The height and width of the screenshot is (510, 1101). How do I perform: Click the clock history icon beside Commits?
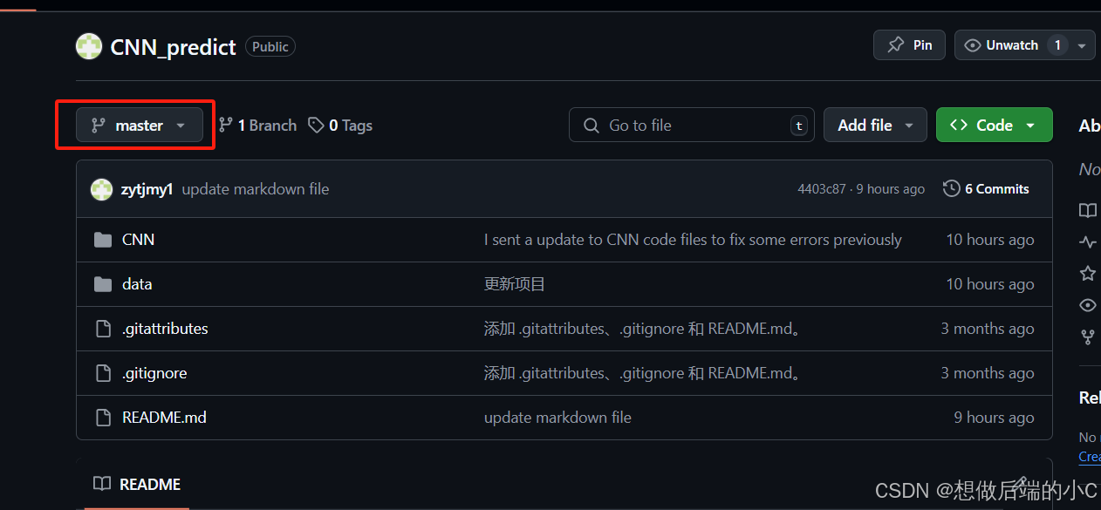coord(952,188)
